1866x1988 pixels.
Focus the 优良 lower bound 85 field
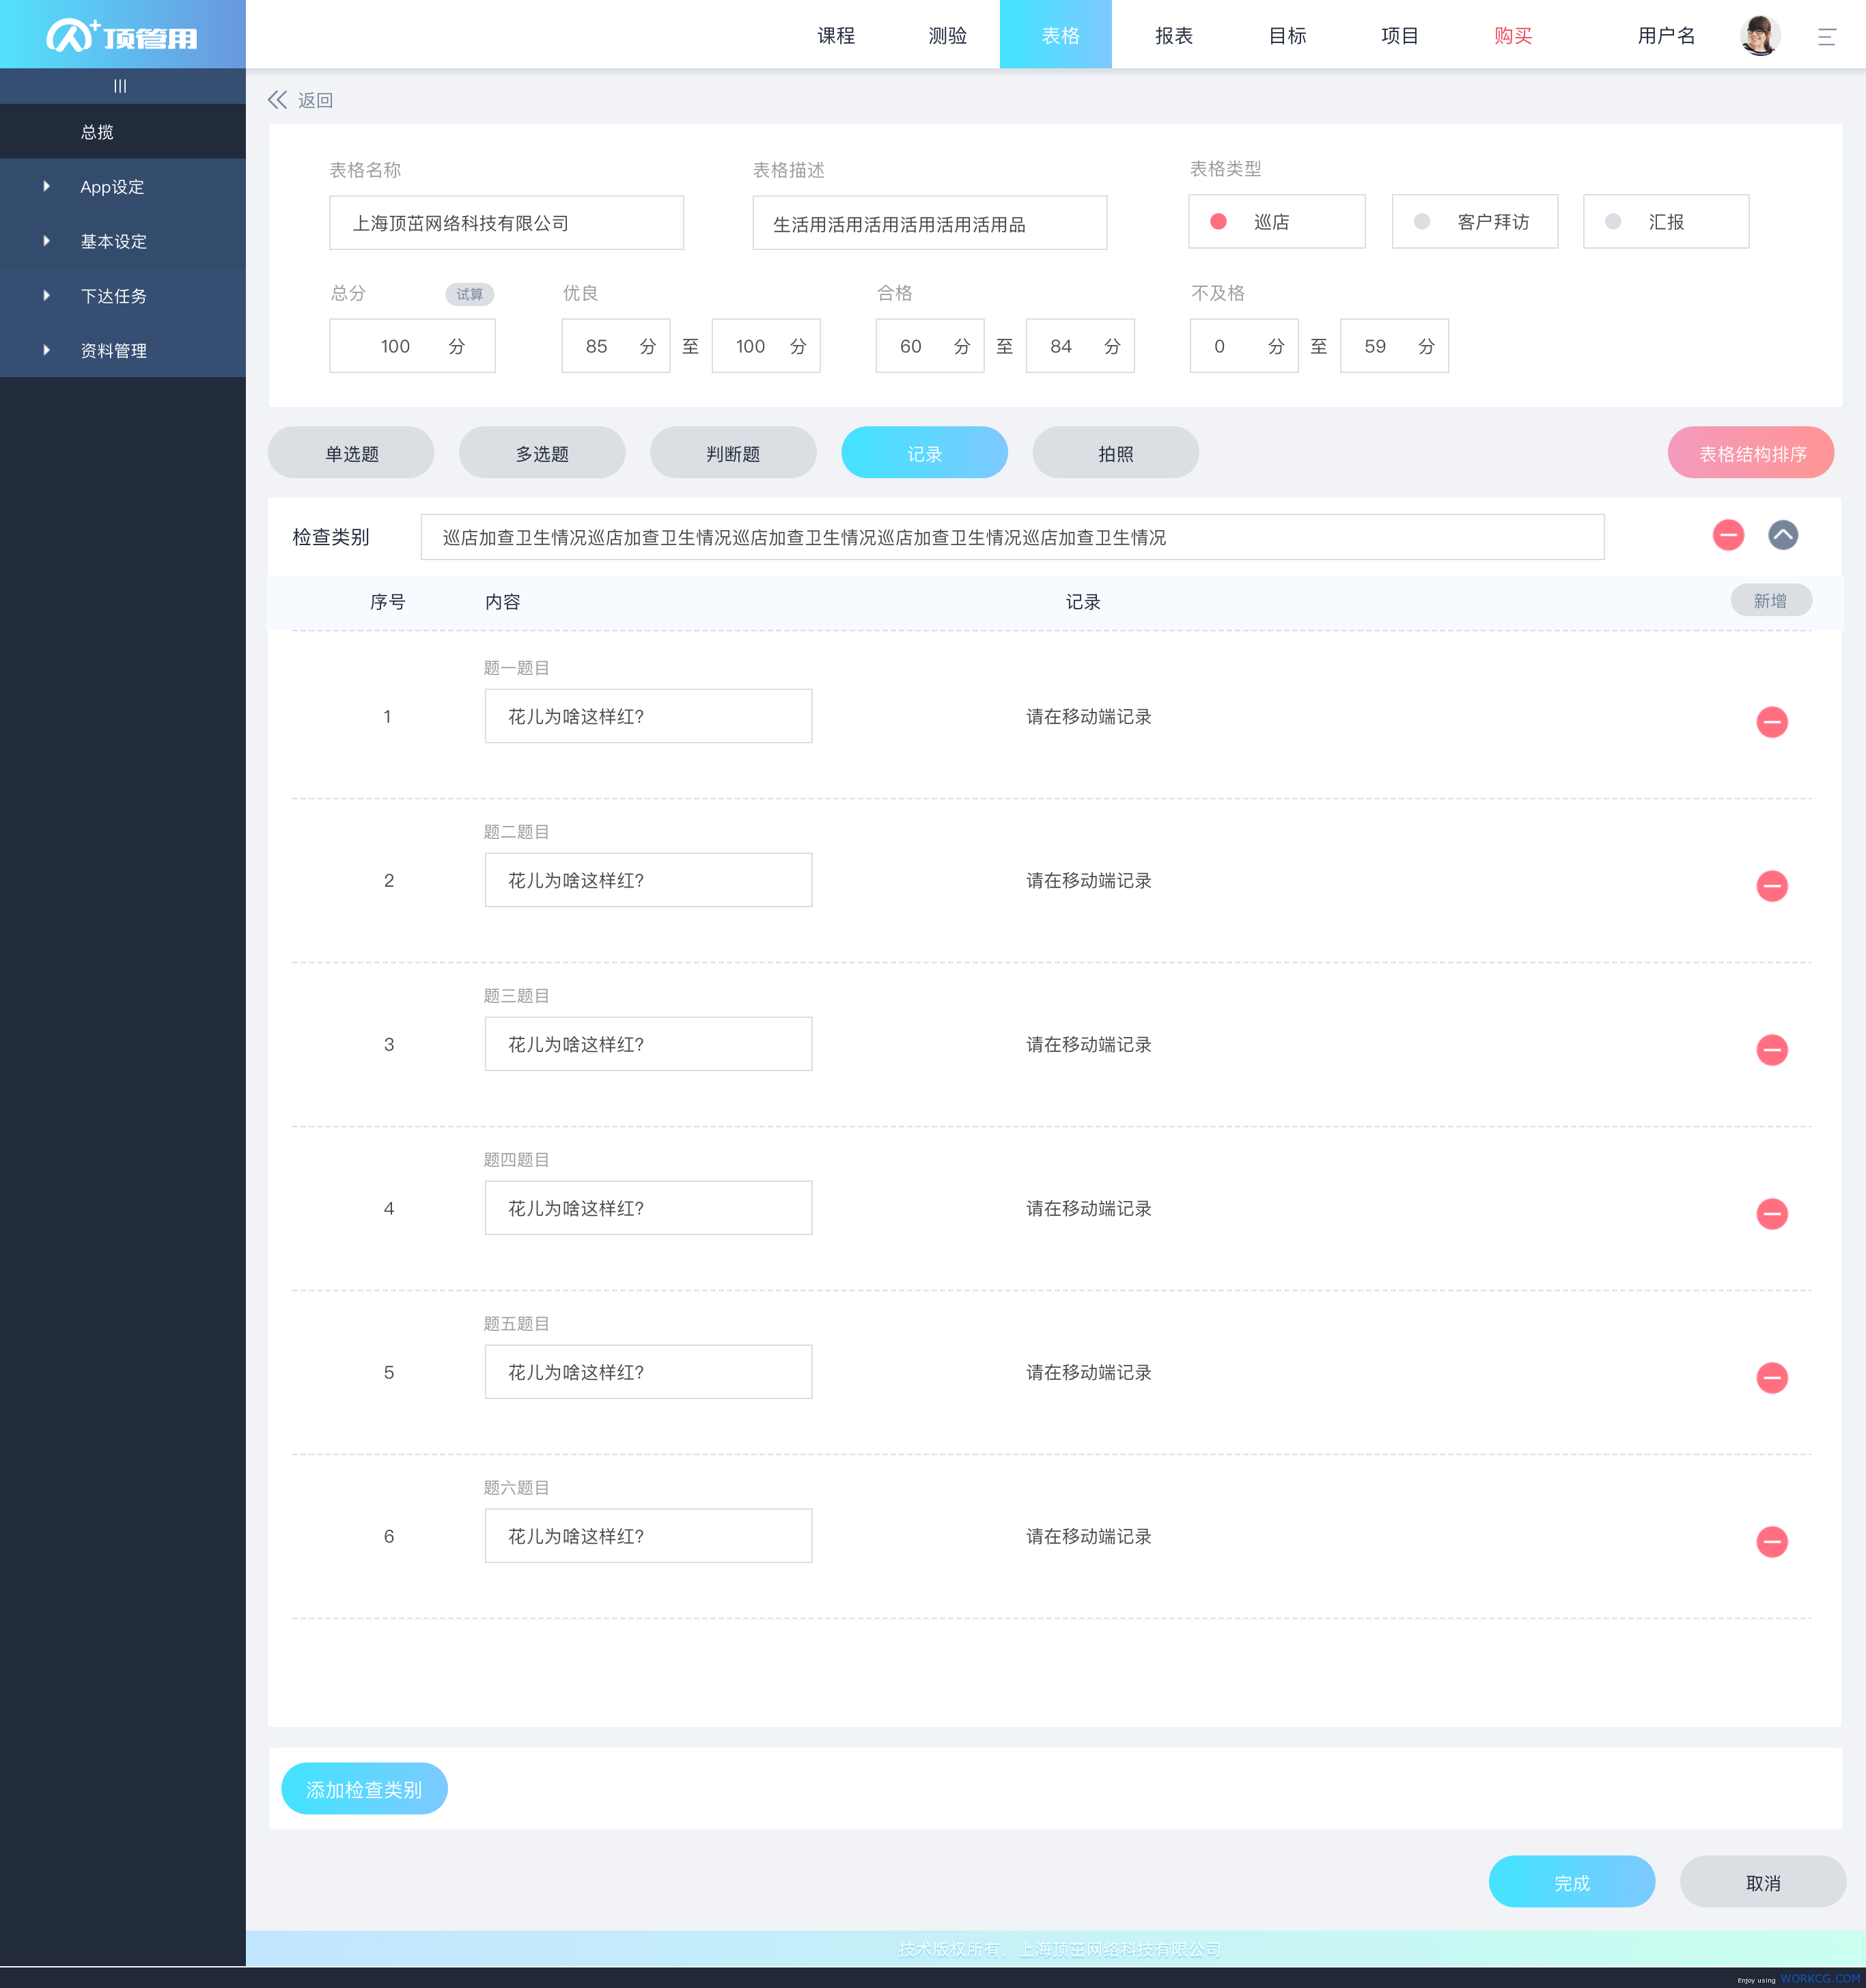click(616, 345)
